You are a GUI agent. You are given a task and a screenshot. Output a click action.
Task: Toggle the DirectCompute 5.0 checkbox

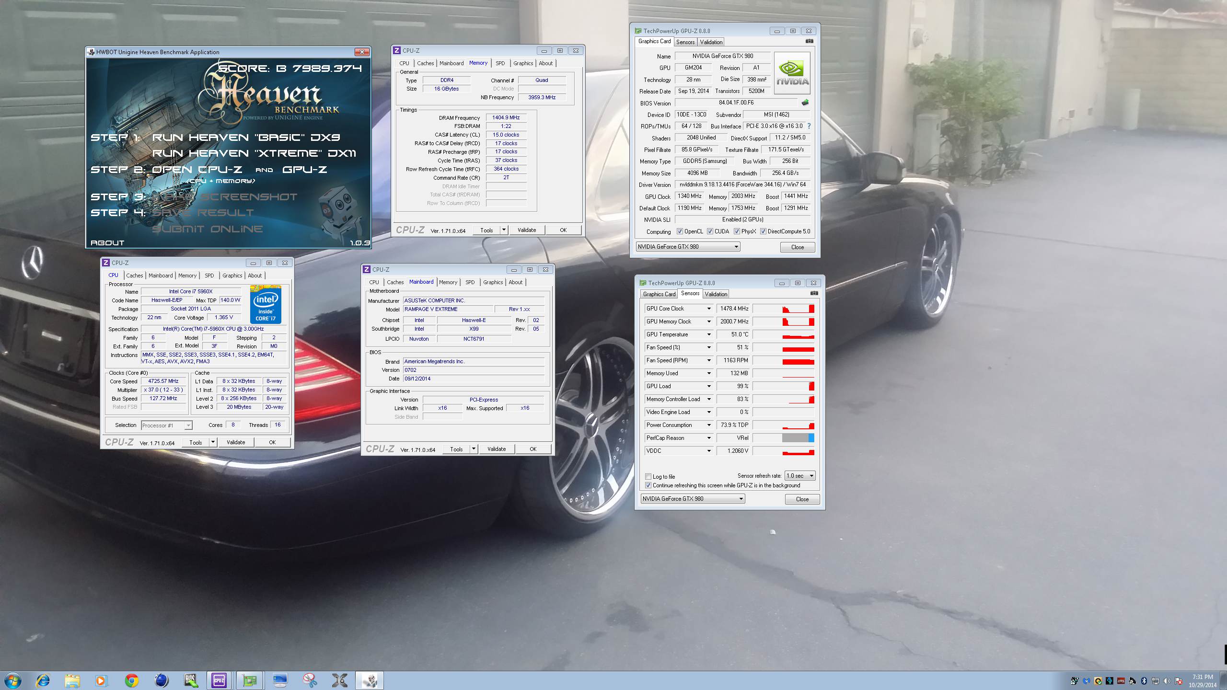(x=763, y=231)
